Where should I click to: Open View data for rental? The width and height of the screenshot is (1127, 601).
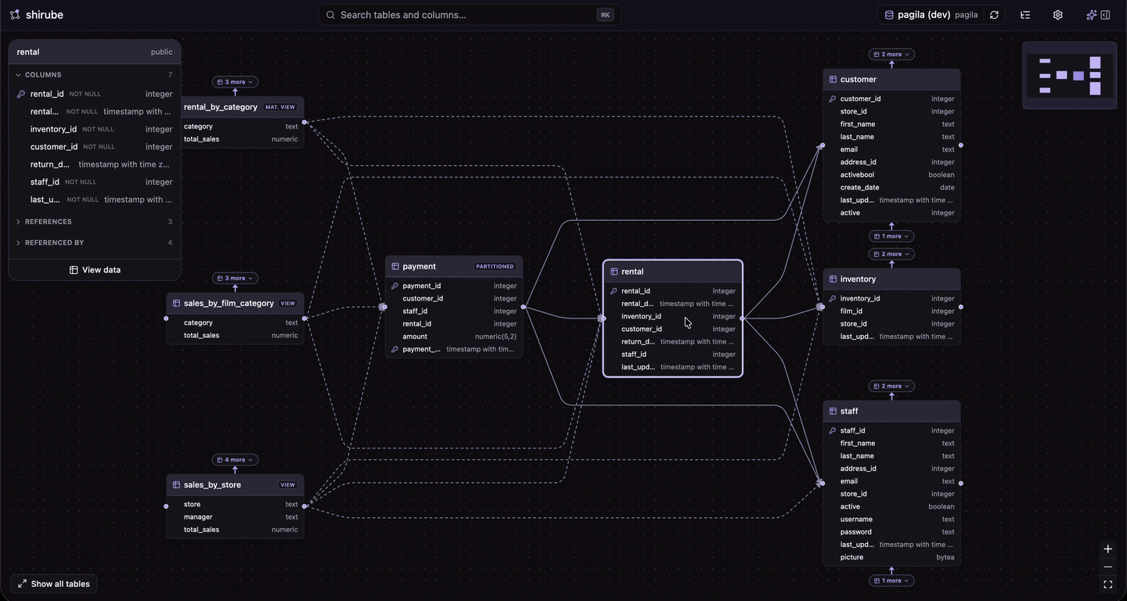pos(95,270)
